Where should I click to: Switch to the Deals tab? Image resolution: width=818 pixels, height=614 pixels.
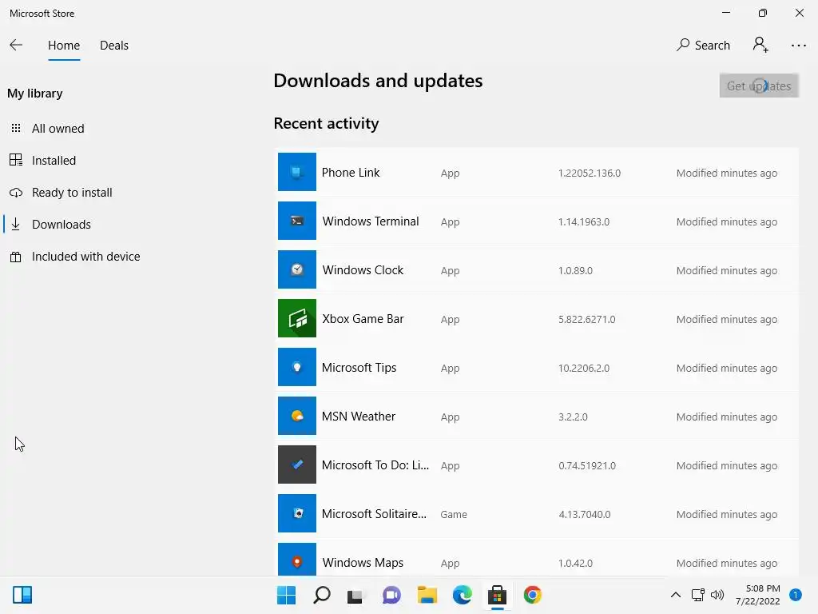click(114, 46)
